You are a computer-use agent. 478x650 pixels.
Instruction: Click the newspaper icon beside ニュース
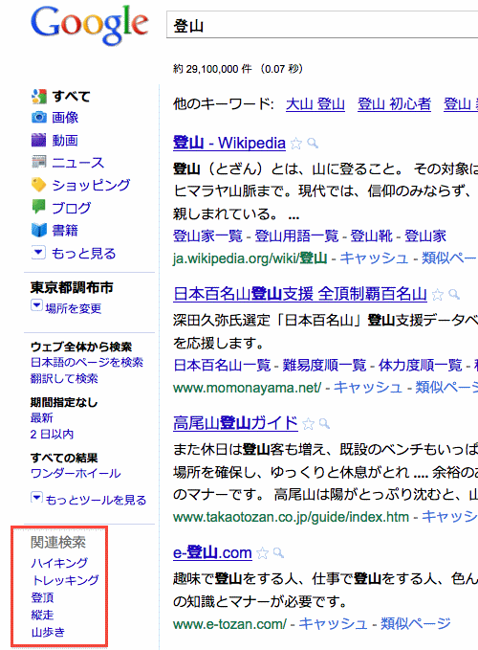point(39,162)
